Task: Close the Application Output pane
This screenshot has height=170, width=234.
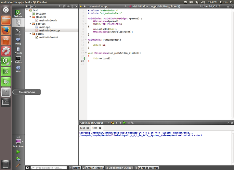Action: [232, 123]
